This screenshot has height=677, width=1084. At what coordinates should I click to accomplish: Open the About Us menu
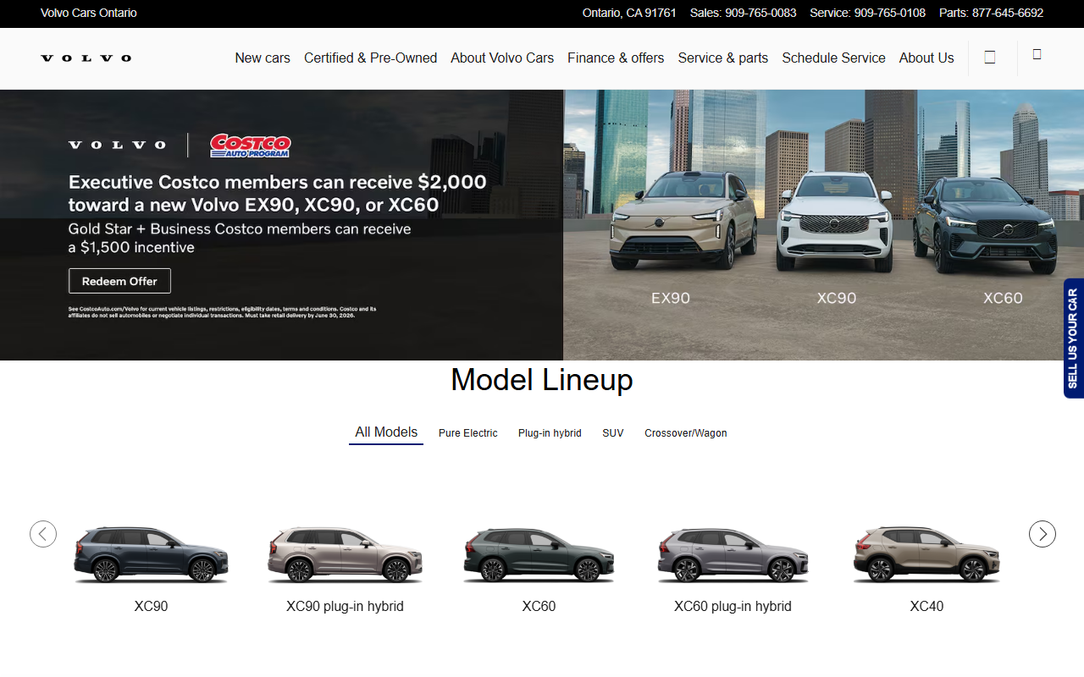pyautogui.click(x=926, y=58)
